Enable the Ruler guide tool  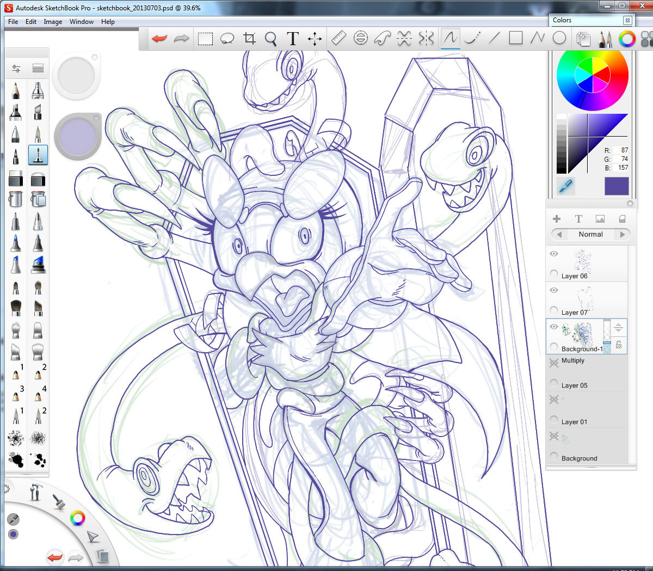click(x=338, y=38)
